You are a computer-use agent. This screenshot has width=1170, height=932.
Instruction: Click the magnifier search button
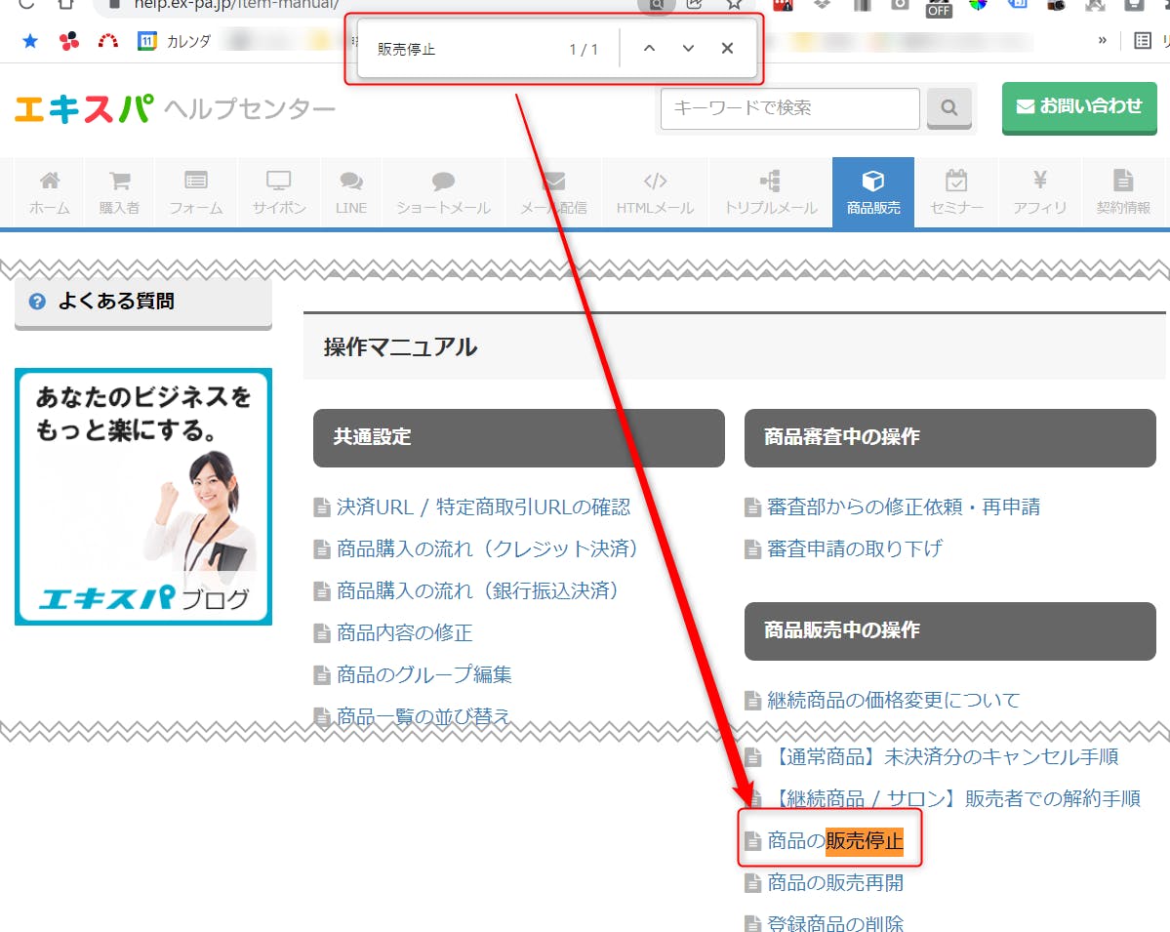pos(948,108)
